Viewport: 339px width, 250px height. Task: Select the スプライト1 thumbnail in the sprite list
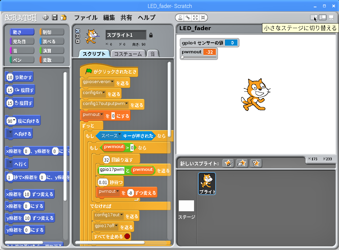point(207,183)
